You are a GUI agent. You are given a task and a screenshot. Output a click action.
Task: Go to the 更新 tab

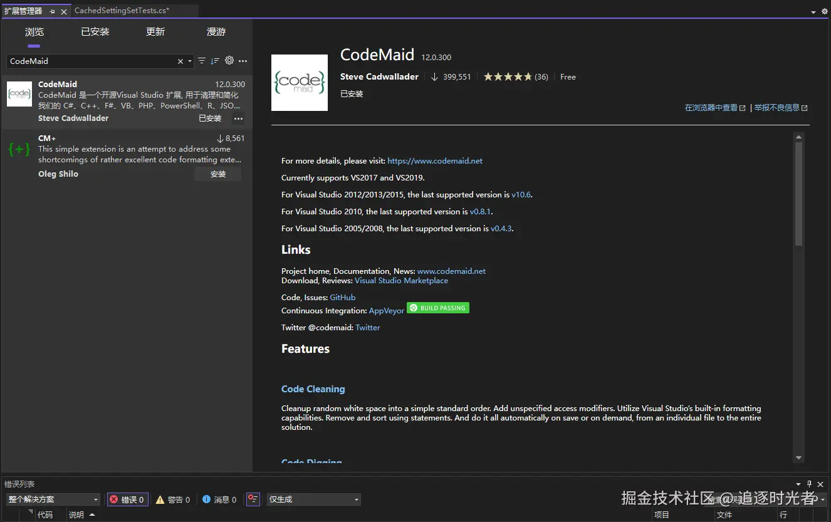(155, 32)
